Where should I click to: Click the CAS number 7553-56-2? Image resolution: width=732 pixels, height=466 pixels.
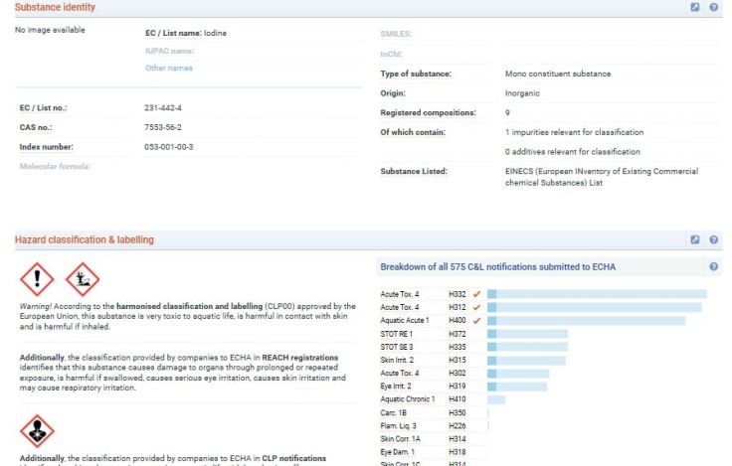tap(164, 127)
